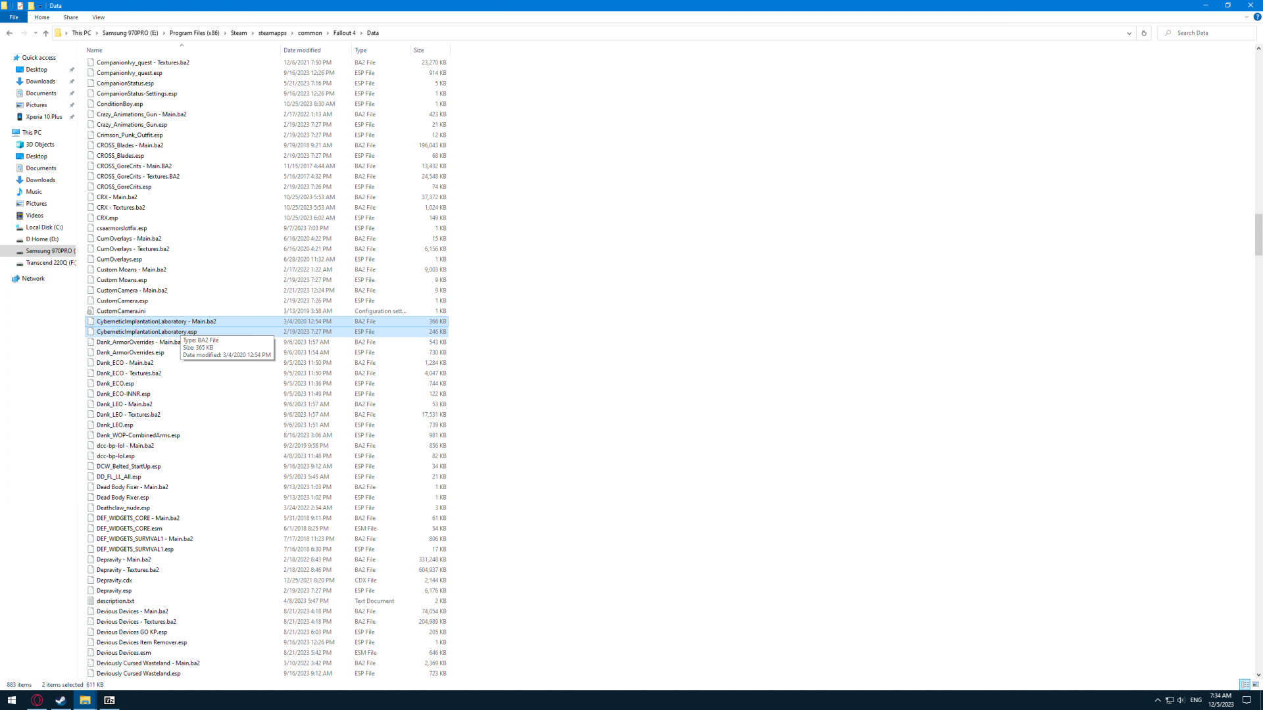Open the File menu
The width and height of the screenshot is (1263, 710).
[x=14, y=17]
